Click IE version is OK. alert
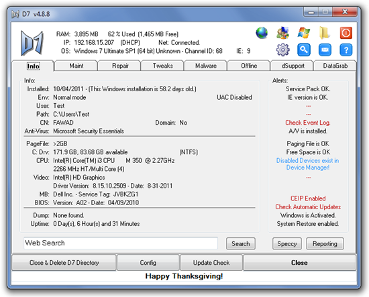This screenshot has height=297, width=369. tap(307, 97)
